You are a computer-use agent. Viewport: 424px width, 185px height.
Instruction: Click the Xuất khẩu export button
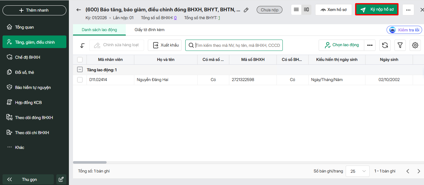click(x=165, y=45)
